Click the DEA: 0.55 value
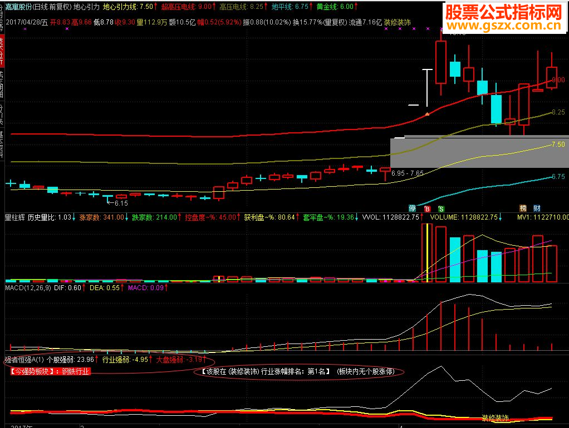Image resolution: width=569 pixels, height=428 pixels. tap(107, 288)
